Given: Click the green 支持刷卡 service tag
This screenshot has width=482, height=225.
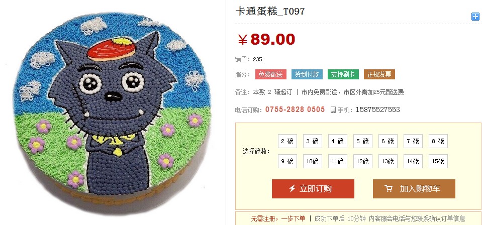Looking at the screenshot, I should coord(343,74).
